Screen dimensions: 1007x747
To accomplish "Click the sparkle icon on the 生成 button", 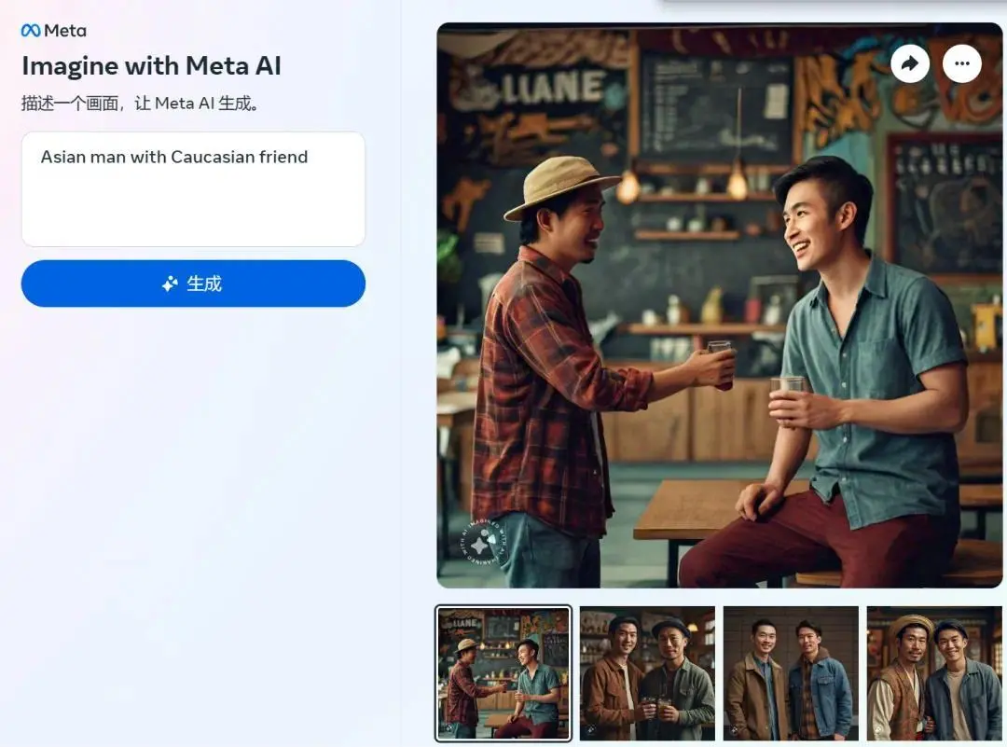I will point(170,284).
